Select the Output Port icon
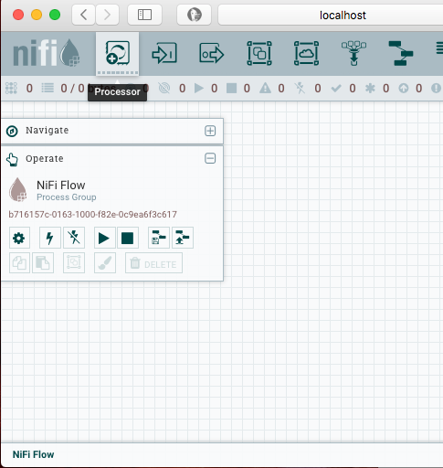 click(x=212, y=53)
